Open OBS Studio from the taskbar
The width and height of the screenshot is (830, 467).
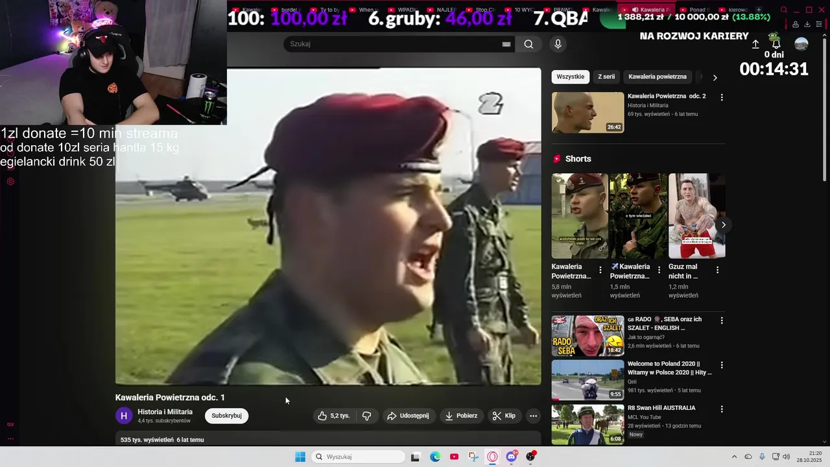(531, 457)
